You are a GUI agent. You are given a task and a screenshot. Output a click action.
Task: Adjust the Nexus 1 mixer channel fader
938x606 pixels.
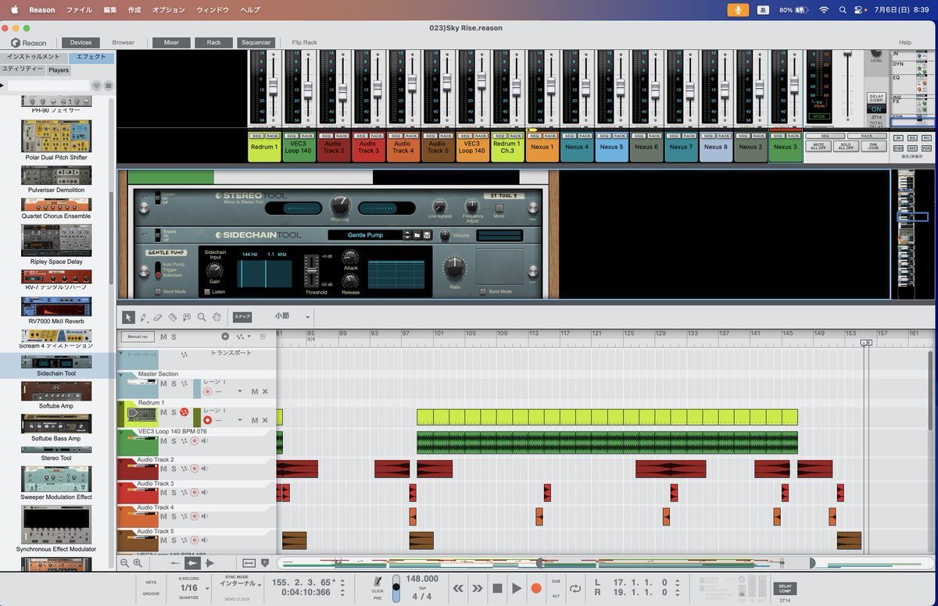(550, 85)
